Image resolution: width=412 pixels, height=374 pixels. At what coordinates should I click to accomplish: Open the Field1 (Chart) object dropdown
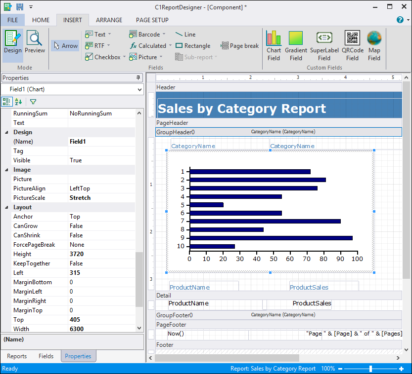(x=138, y=89)
